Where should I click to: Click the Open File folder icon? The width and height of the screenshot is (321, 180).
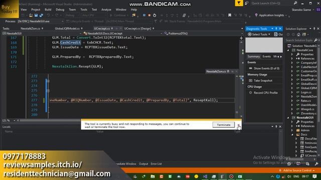(x=31, y=15)
